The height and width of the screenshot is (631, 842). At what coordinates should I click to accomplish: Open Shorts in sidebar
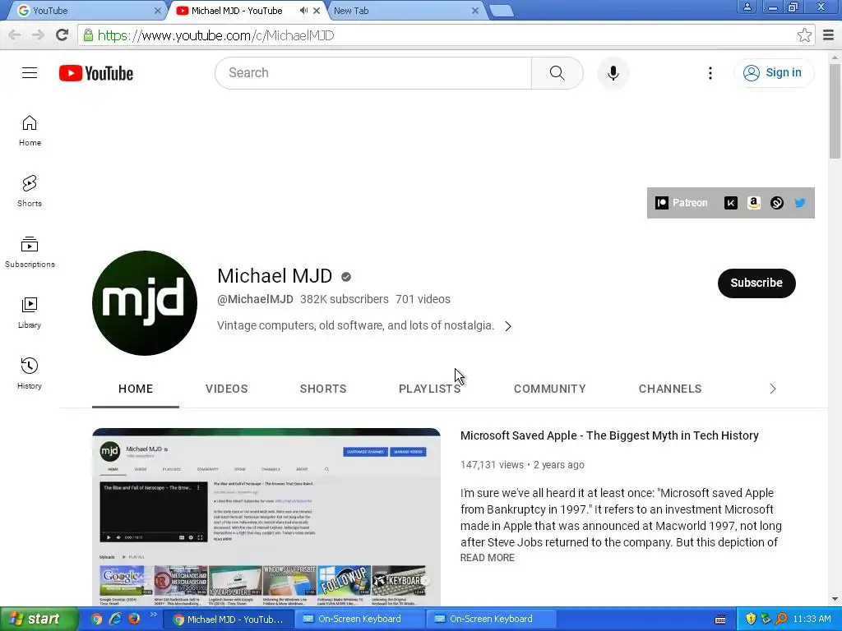(x=30, y=191)
